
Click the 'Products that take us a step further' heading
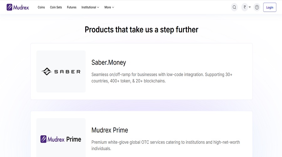(x=141, y=30)
